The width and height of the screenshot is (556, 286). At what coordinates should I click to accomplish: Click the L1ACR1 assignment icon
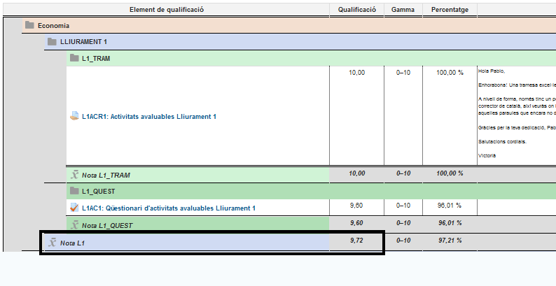click(x=75, y=116)
